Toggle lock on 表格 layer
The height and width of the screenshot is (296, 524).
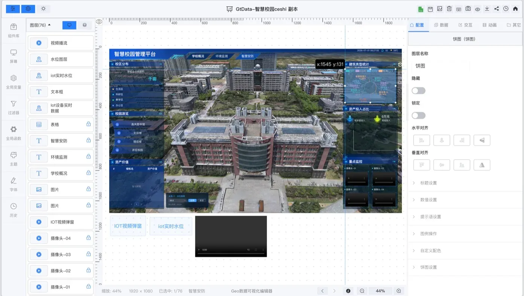[x=89, y=124]
